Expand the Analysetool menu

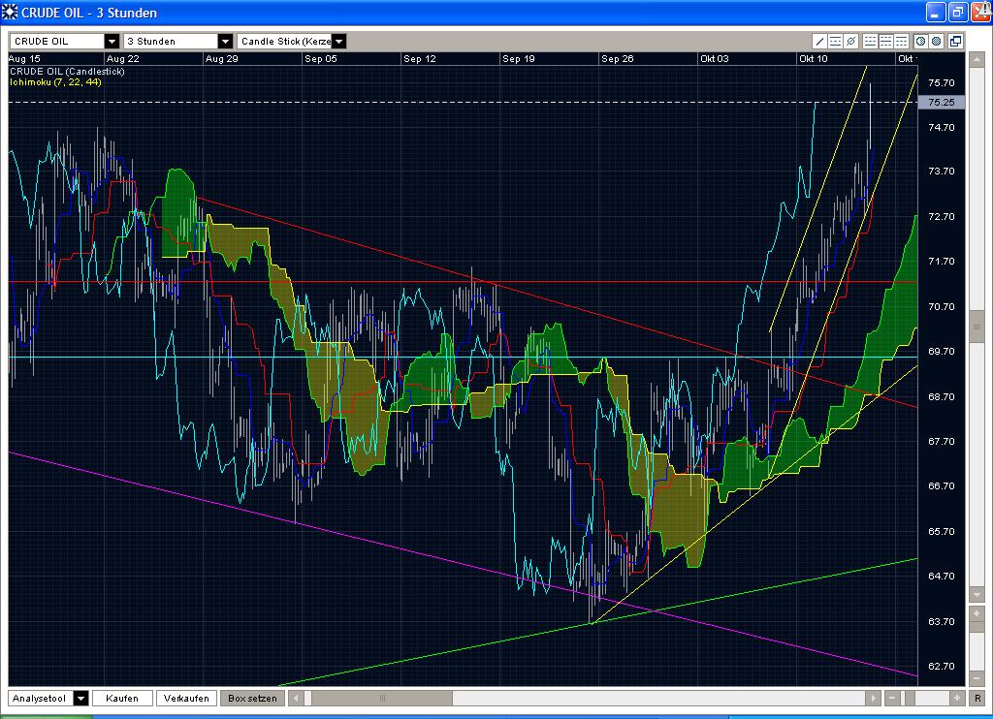coord(79,698)
